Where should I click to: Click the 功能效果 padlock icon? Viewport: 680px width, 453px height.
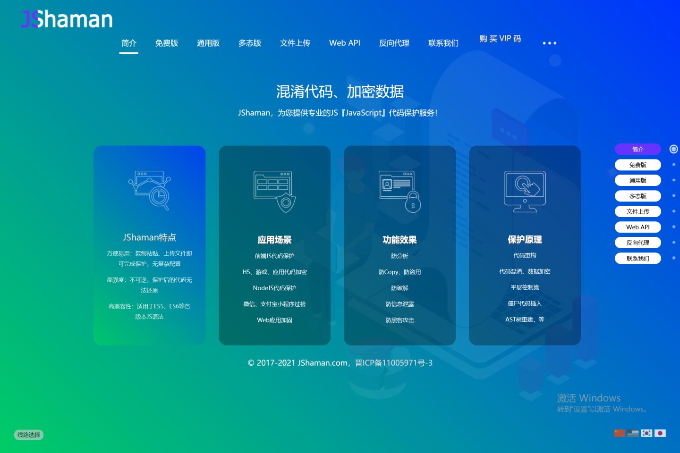click(400, 191)
